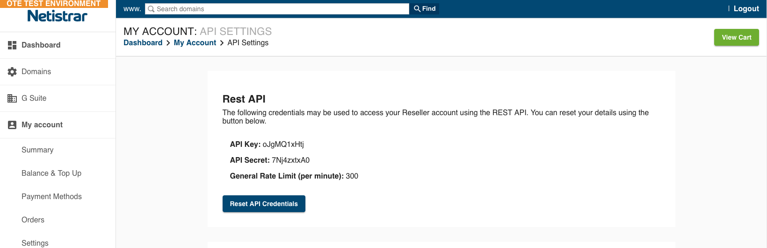Screen dimensions: 767x248
Task: Click the My account person icon
Action: click(x=12, y=125)
